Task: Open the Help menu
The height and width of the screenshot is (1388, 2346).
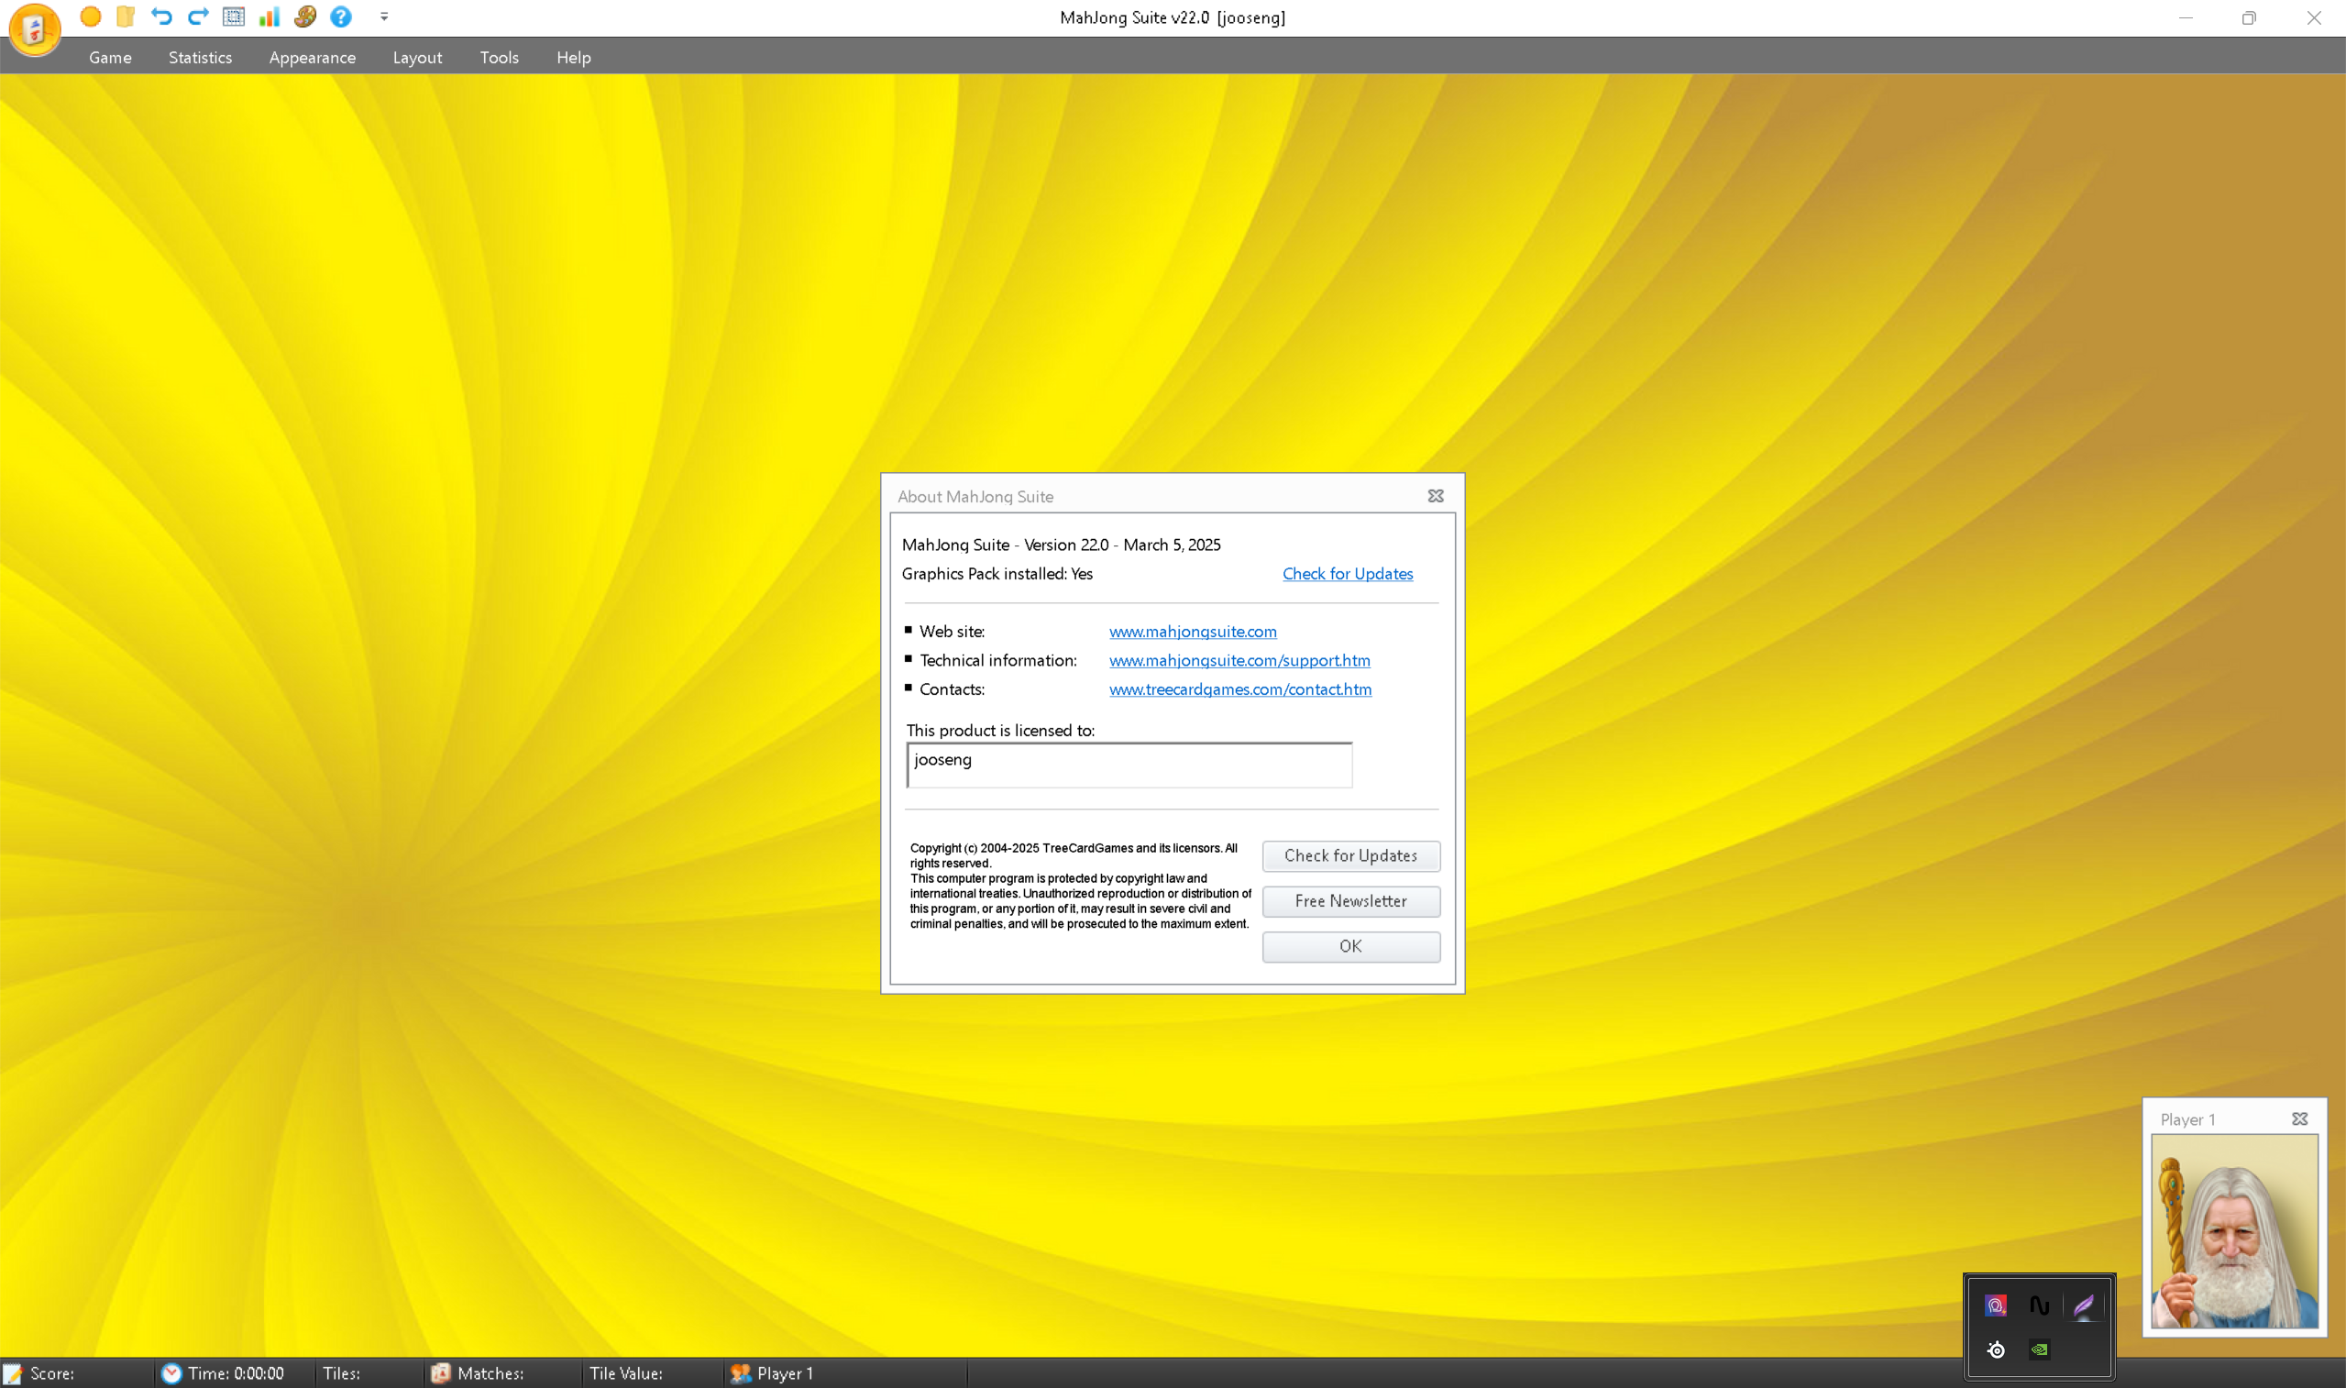Action: tap(573, 57)
